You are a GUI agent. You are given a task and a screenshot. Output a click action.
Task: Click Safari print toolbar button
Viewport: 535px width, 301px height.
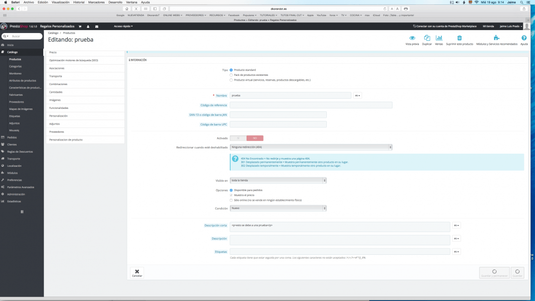click(406, 9)
